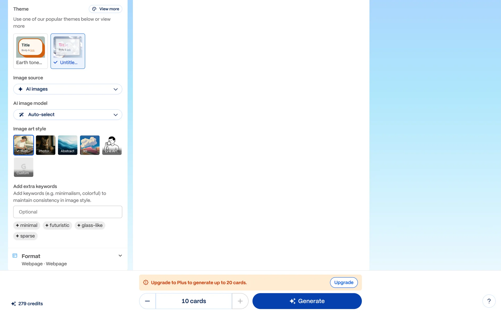Viewport: 501px width, 313px height.
Task: Focus the Optional extra keywords field
Action: click(68, 212)
